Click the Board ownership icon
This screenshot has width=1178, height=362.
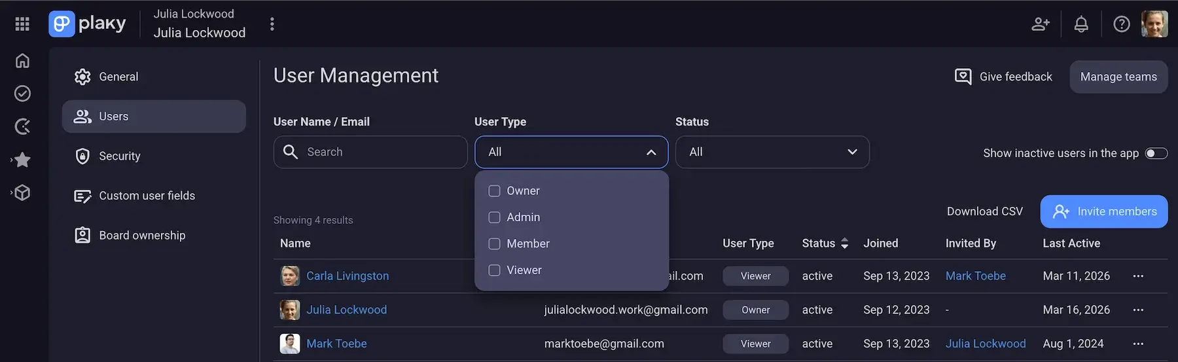coord(82,236)
